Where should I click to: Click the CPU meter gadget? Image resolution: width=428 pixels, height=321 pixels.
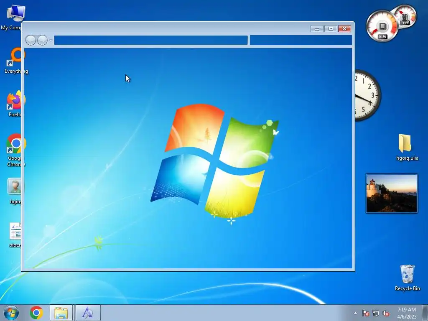[382, 26]
